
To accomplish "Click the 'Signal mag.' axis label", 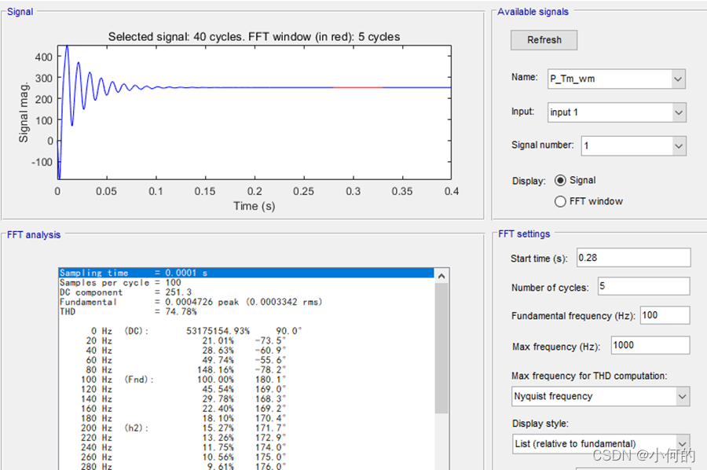I will [x=24, y=112].
